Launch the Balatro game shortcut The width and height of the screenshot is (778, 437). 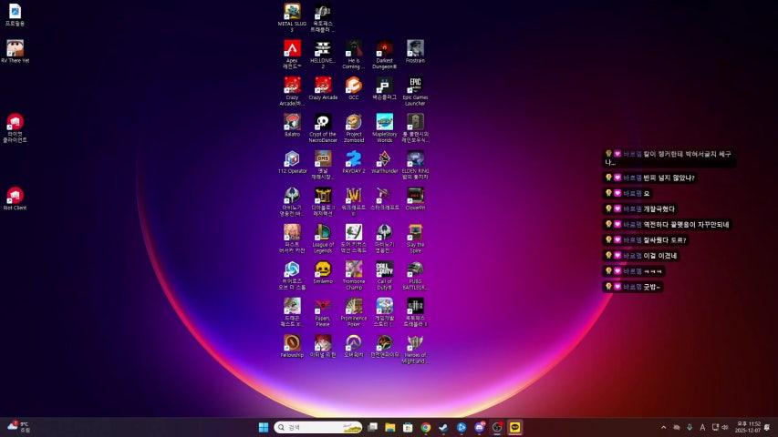[292, 122]
